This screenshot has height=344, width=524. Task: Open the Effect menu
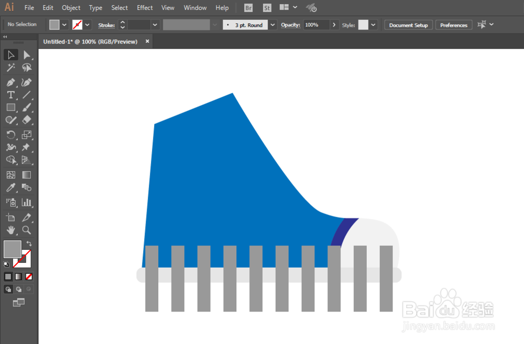point(145,8)
